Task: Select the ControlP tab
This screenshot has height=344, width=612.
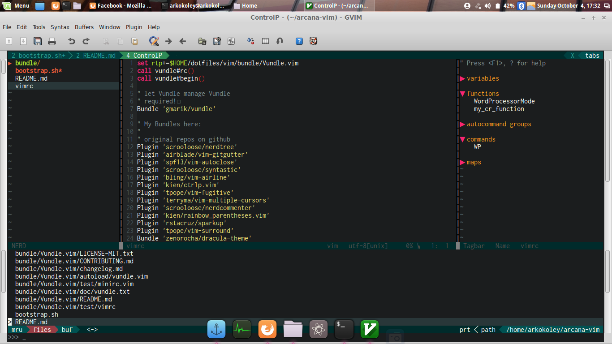Action: pyautogui.click(x=144, y=56)
